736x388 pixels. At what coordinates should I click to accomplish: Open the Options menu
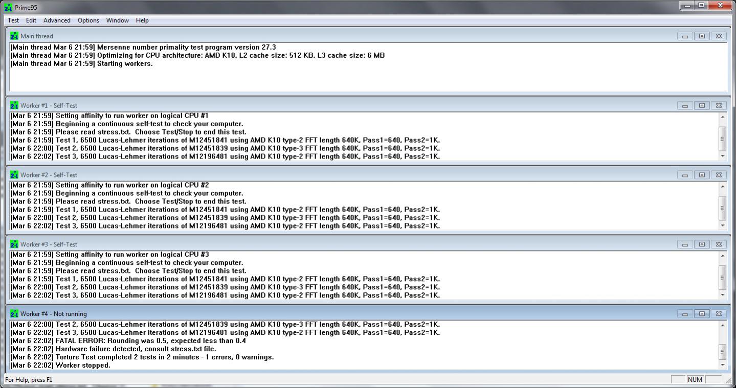(88, 20)
